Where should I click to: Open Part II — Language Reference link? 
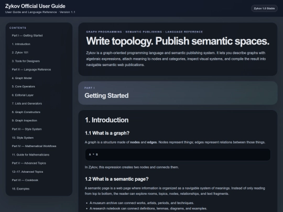click(x=31, y=70)
